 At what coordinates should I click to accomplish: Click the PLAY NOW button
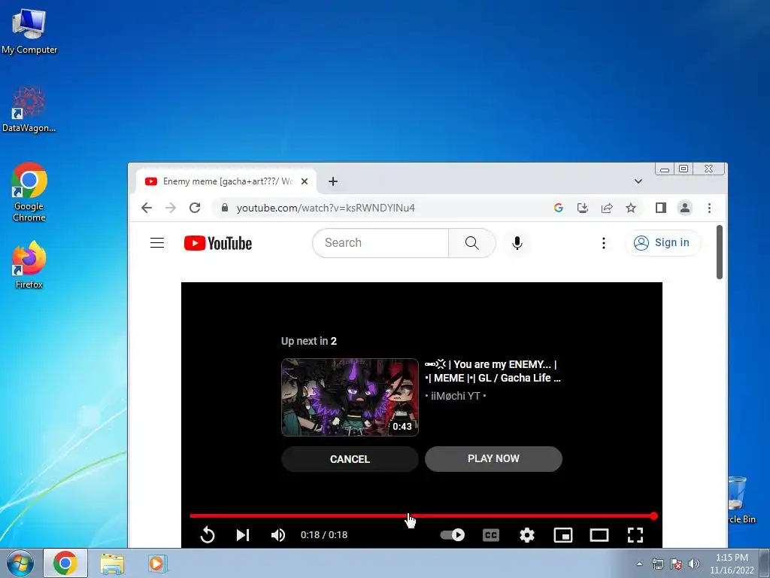point(493,458)
